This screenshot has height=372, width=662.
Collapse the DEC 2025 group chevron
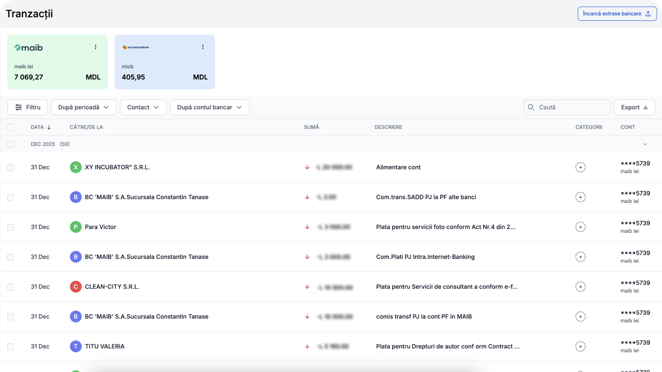point(645,144)
